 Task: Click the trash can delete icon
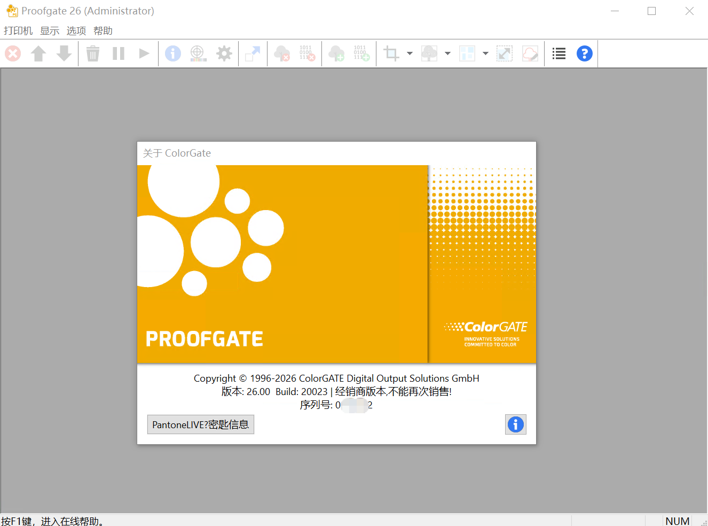click(93, 53)
